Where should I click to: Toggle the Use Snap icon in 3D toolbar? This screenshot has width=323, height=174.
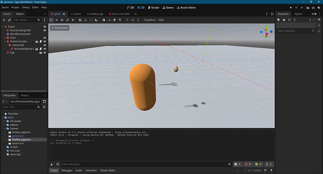tap(109, 20)
